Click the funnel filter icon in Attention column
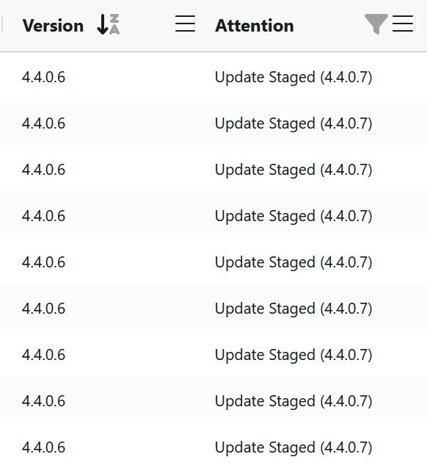 point(376,24)
